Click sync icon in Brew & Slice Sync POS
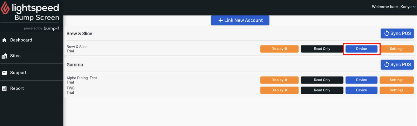Screen dimensions: 417x126 [387, 34]
